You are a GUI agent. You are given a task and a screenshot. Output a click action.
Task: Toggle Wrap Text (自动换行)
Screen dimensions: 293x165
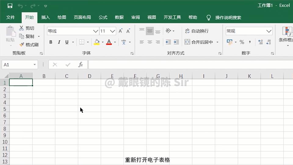(x=197, y=31)
